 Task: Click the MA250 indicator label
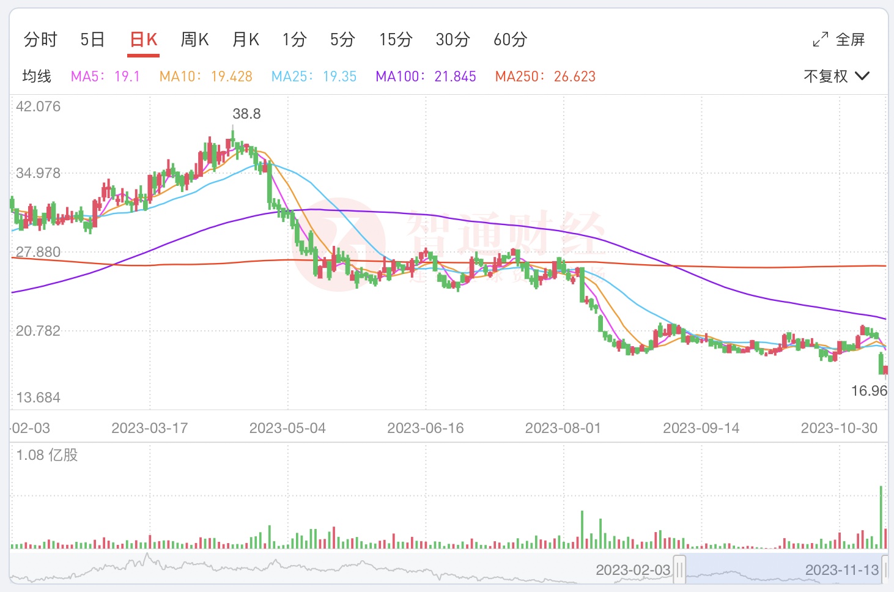pyautogui.click(x=545, y=76)
